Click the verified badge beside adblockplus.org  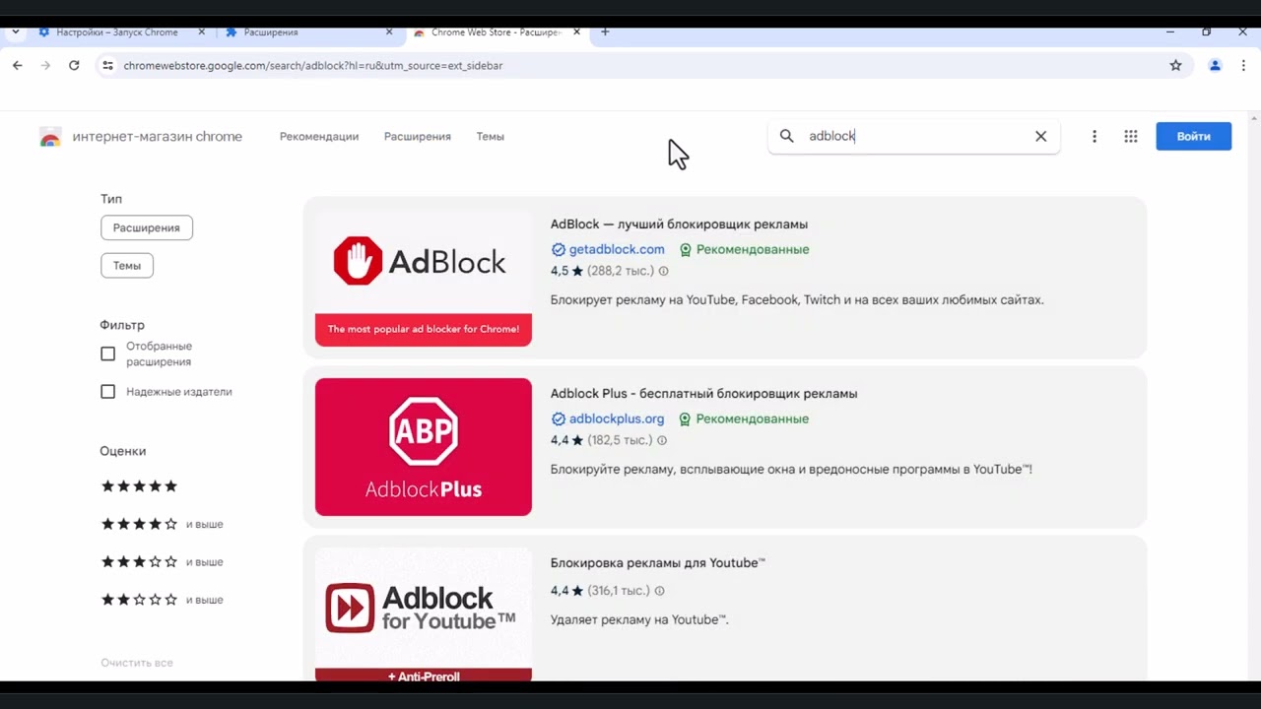(558, 419)
